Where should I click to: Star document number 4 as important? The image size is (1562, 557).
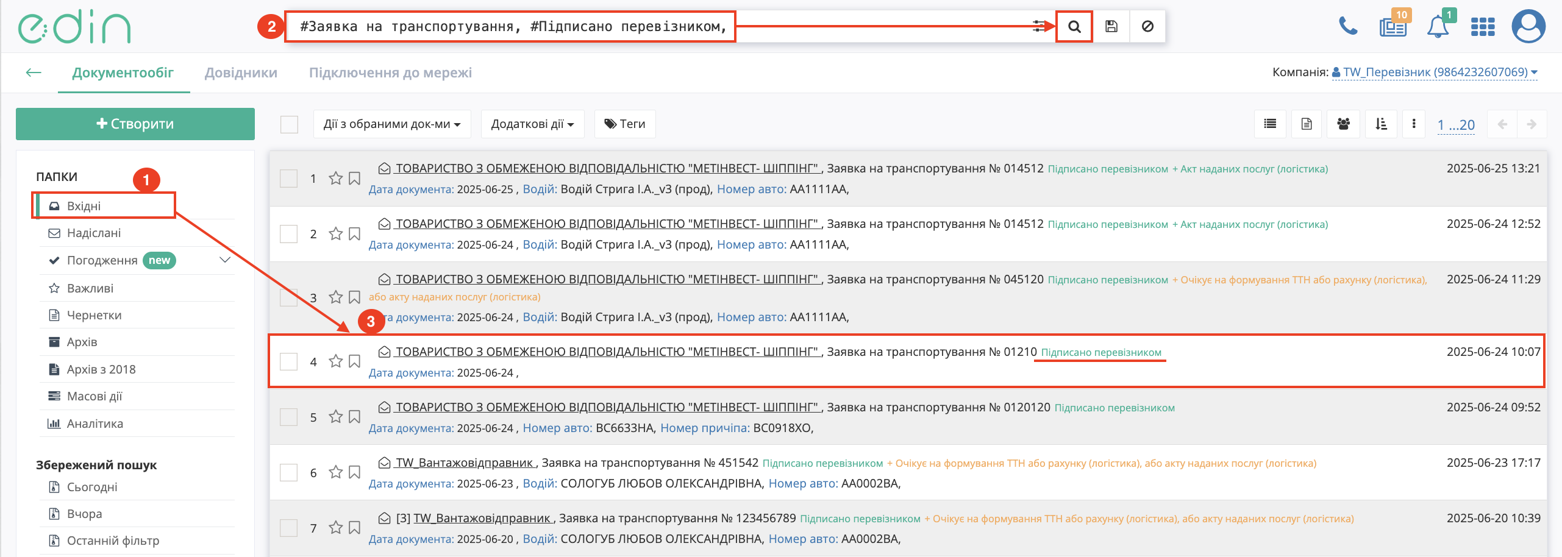pos(335,361)
